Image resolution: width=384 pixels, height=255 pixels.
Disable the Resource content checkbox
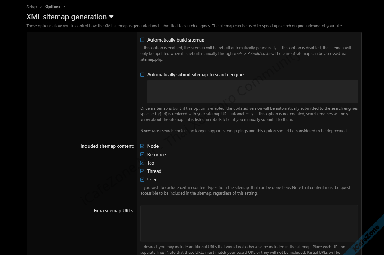(142, 155)
